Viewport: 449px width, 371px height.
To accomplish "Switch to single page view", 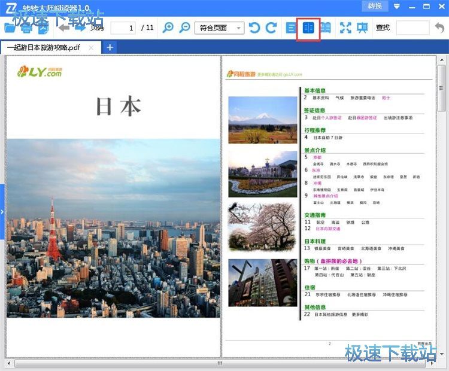I will tap(292, 28).
